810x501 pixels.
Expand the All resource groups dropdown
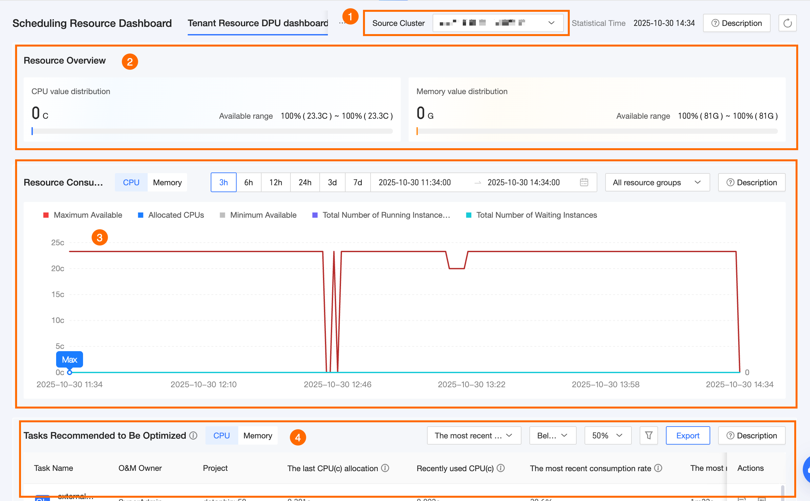click(657, 182)
